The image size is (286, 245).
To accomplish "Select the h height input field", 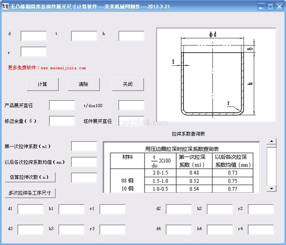I will coord(131,36).
